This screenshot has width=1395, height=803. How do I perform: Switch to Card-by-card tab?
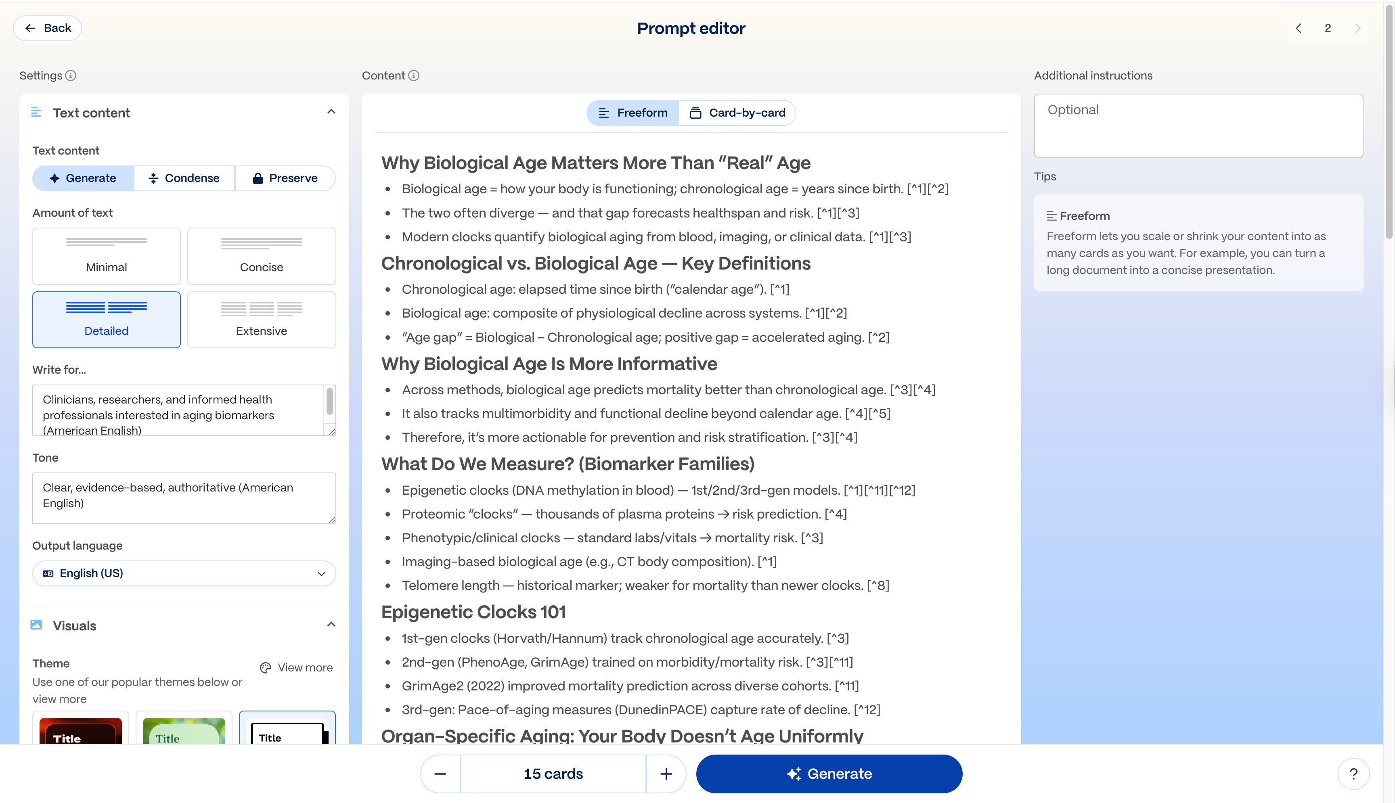(737, 113)
